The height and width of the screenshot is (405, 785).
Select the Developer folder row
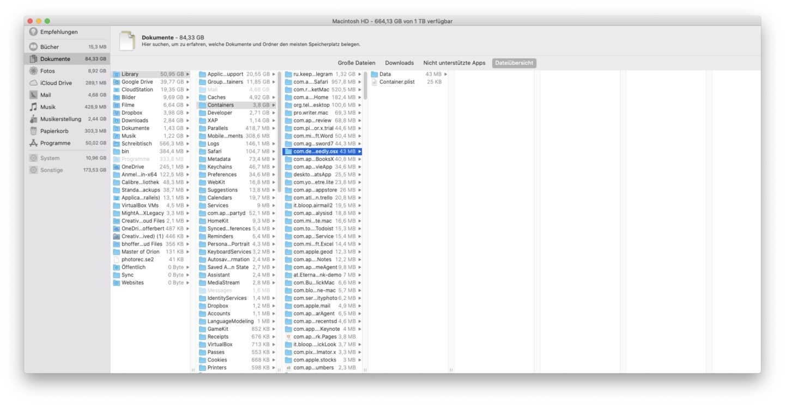[x=235, y=113]
